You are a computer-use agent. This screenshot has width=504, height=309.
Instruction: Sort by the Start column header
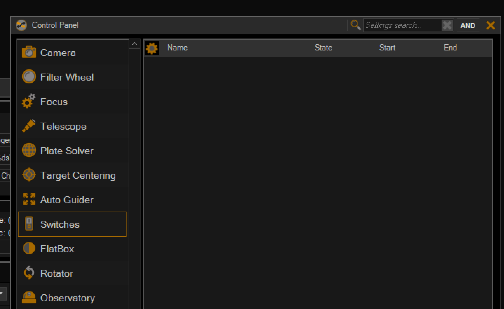[387, 48]
